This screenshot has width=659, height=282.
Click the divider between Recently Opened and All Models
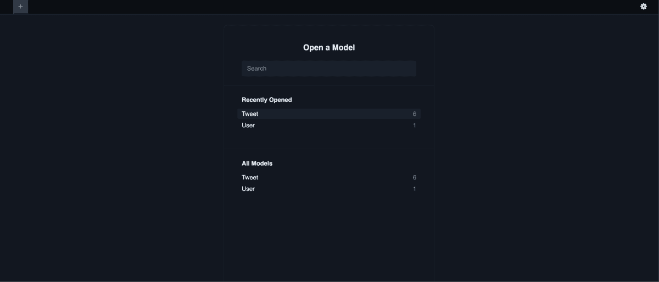point(329,149)
